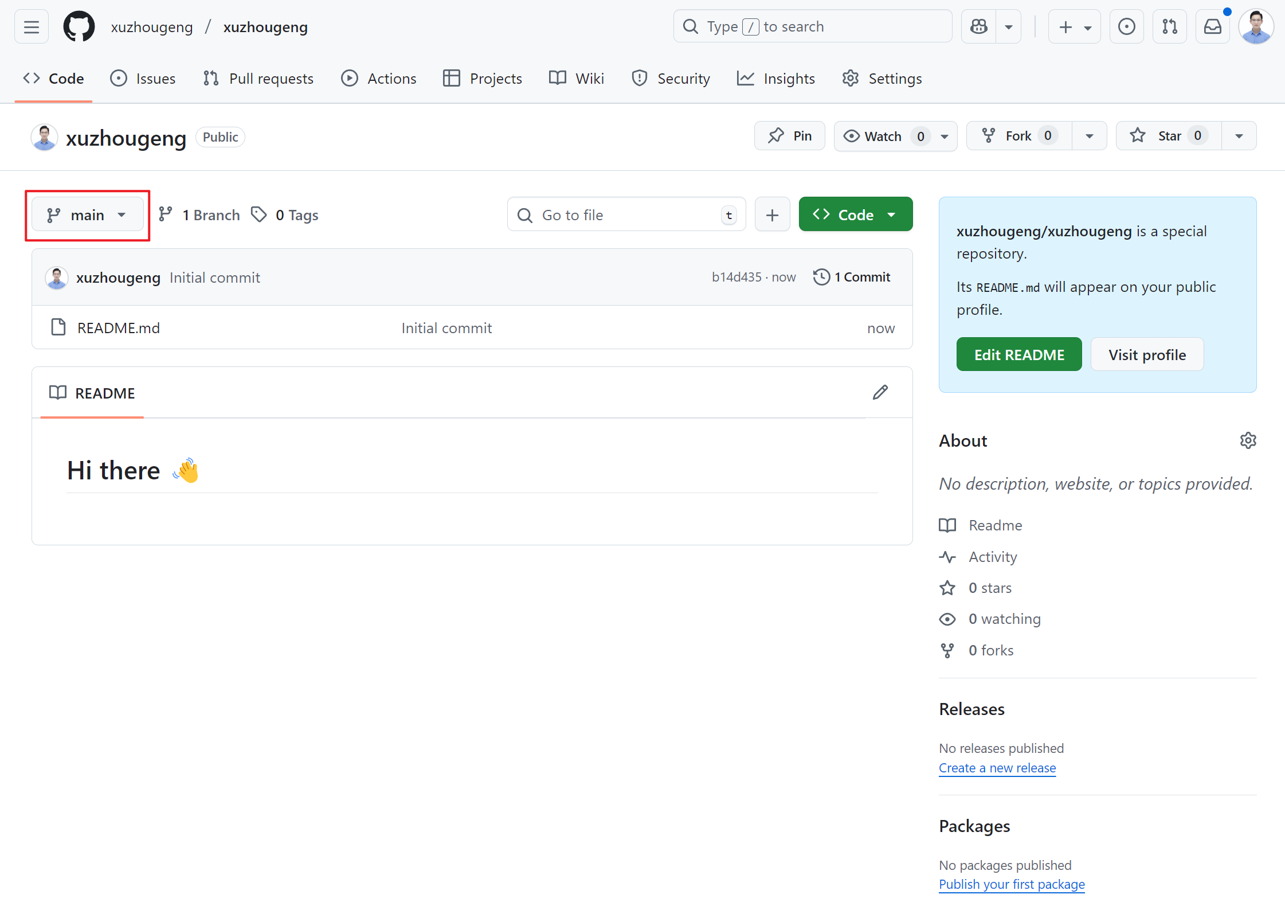The image size is (1285, 906).
Task: Expand the main branch dropdown
Action: (87, 215)
